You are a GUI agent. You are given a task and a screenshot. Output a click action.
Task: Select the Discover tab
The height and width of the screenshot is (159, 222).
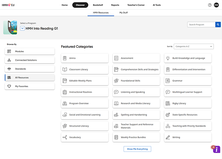80,5
